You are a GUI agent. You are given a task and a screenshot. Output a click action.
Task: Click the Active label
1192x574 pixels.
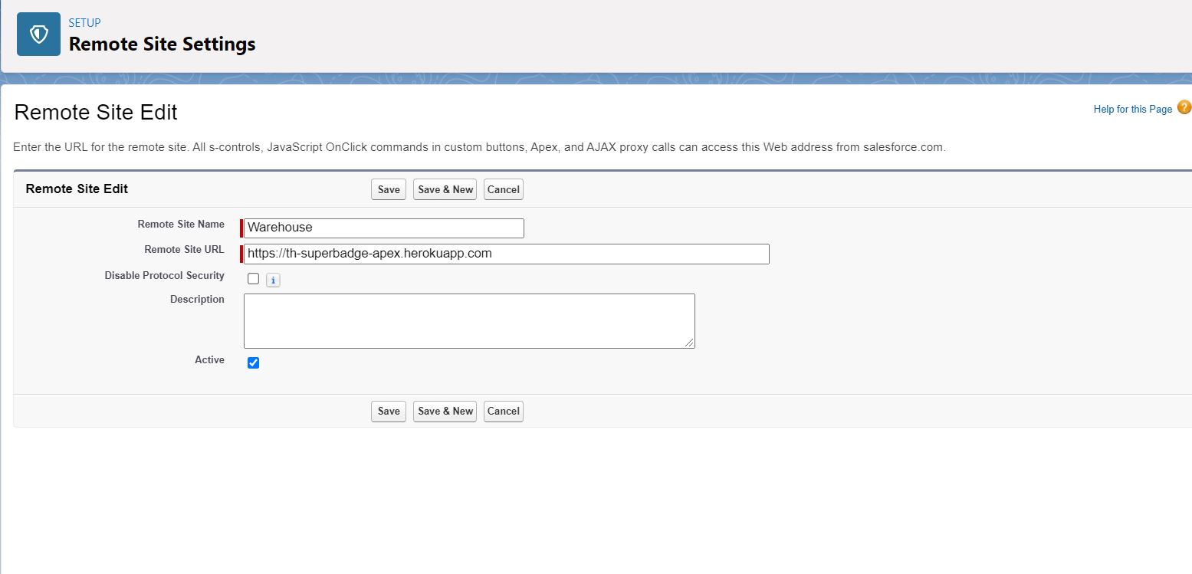(209, 360)
